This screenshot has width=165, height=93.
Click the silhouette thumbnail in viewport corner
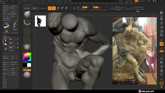coord(40,21)
